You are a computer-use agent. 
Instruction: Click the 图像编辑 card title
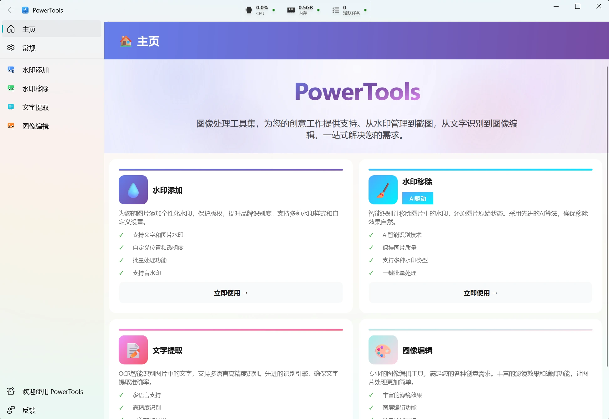417,350
